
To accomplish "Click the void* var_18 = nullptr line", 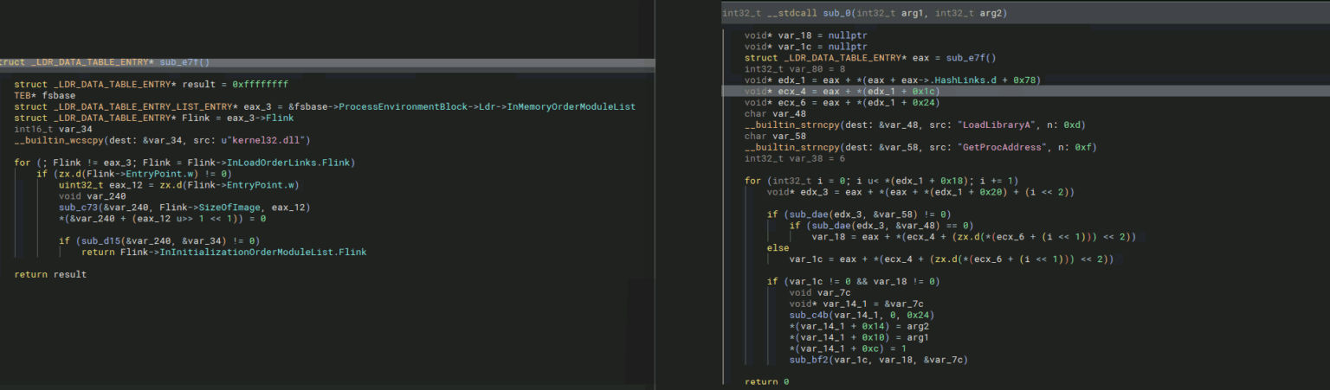I will [x=805, y=35].
